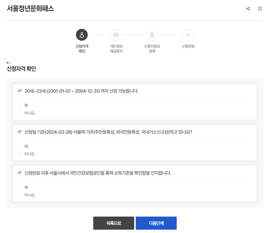Select 아니오 for the 소득기준 확인 acknowledgment
This screenshot has height=233, width=276.
[x=20, y=195]
